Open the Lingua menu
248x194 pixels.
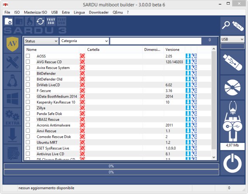[x=79, y=12]
